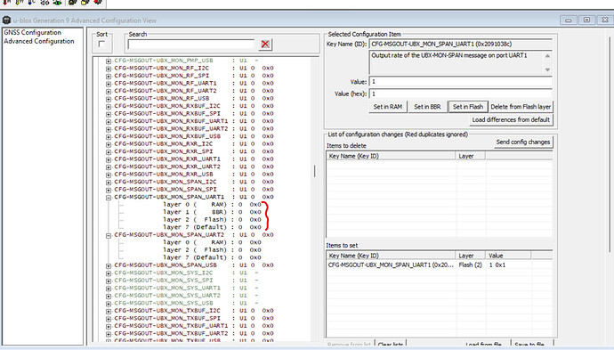614x350 pixels.
Task: Expand CFG-MSGOUT-UBX_MON_TXBUF_UART2 tree node
Action: pos(109,334)
